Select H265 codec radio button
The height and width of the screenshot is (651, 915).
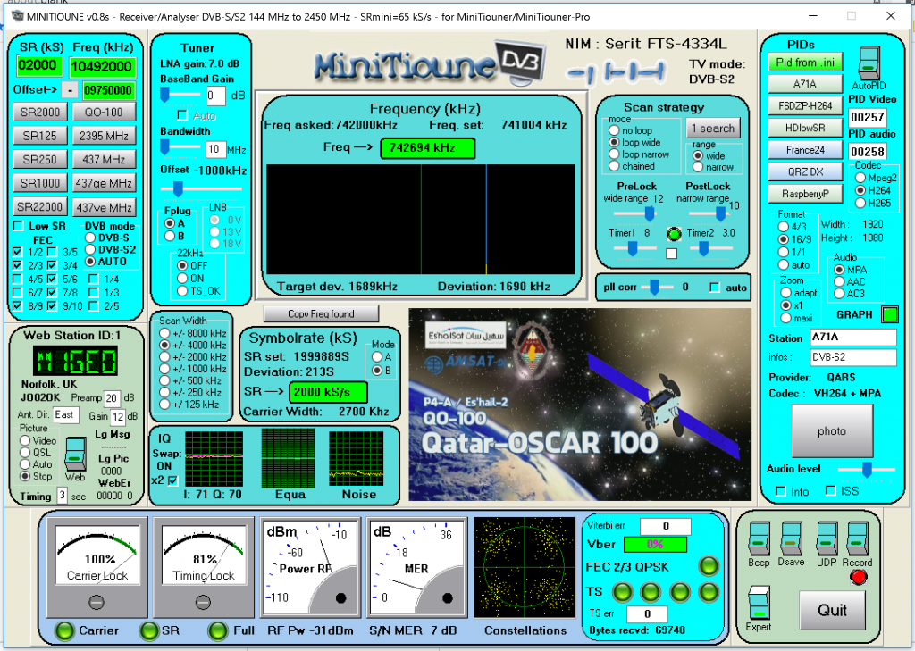860,204
